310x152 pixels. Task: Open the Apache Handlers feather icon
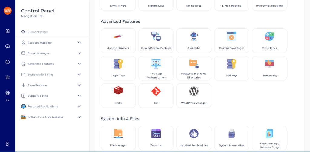point(118,37)
